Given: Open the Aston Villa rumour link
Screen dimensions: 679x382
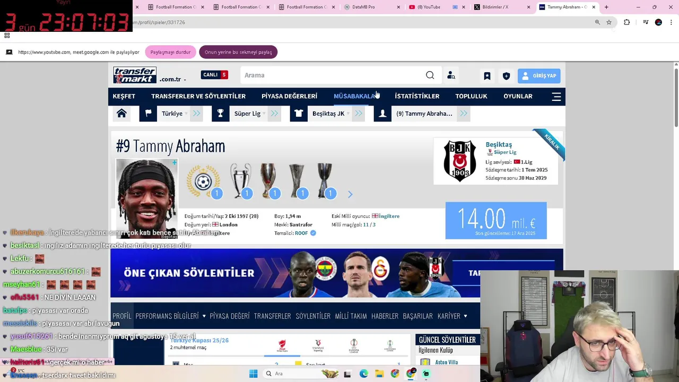Looking at the screenshot, I should (446, 362).
